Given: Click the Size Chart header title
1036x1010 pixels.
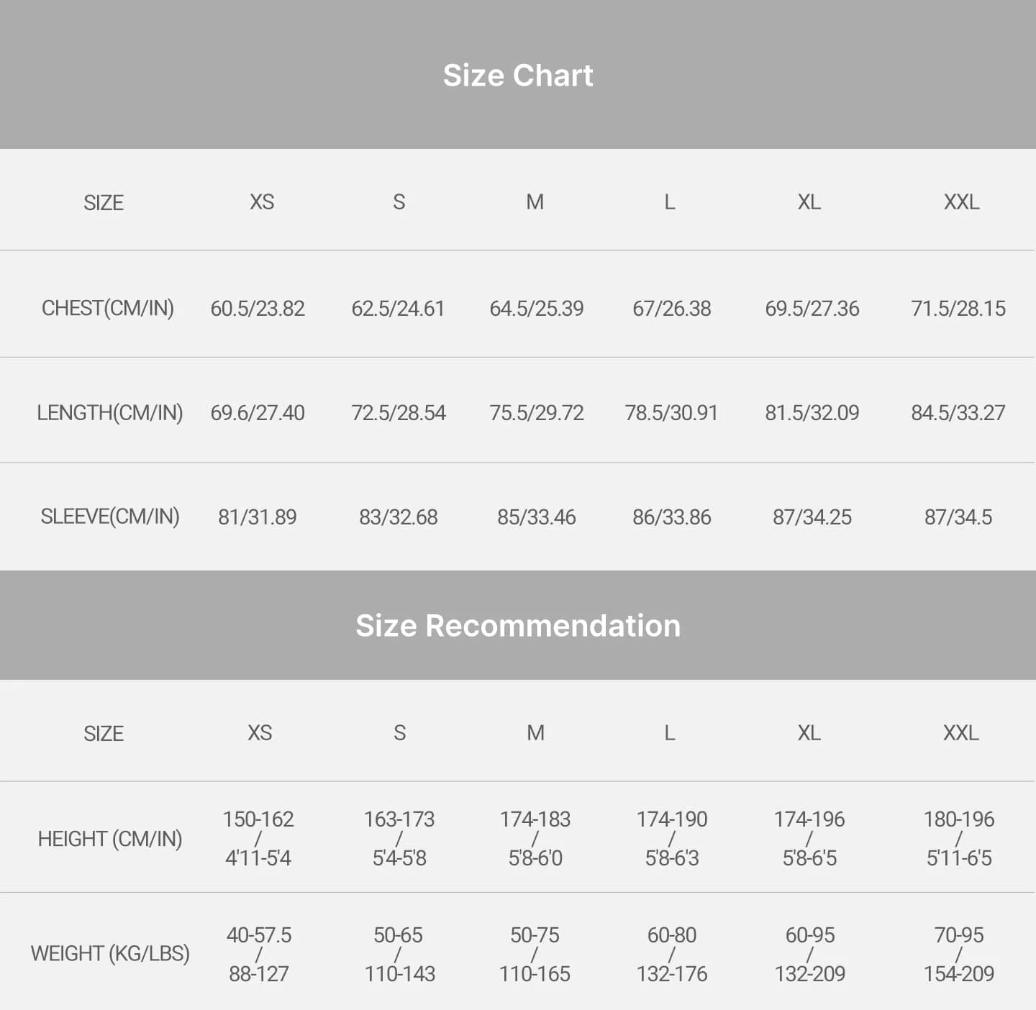Looking at the screenshot, I should click(518, 76).
